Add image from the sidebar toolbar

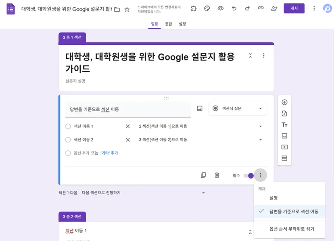coord(284,136)
